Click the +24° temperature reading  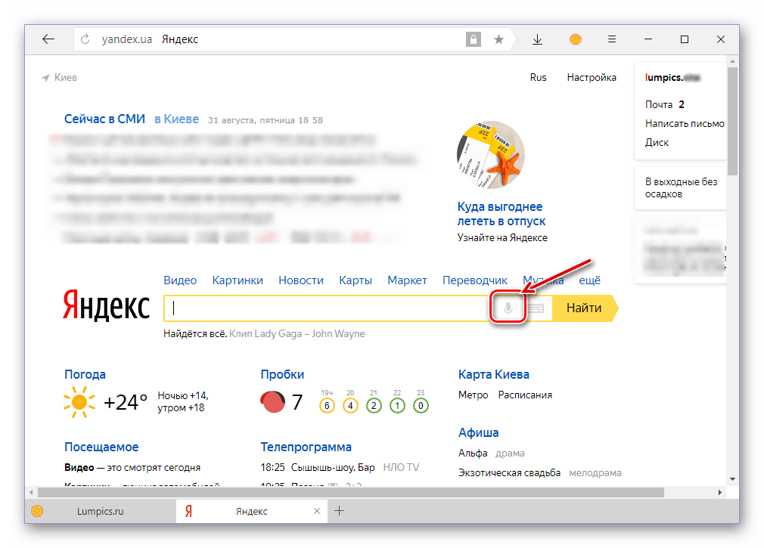click(126, 402)
